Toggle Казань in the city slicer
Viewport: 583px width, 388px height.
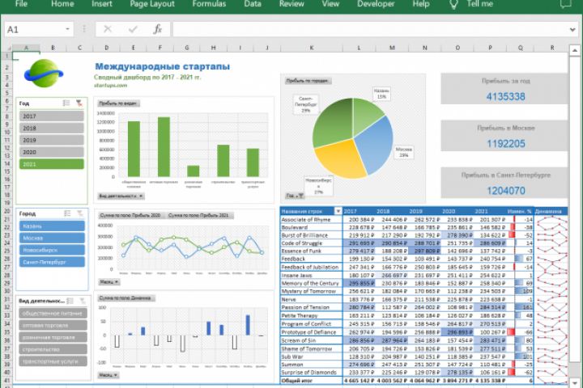pos(52,226)
